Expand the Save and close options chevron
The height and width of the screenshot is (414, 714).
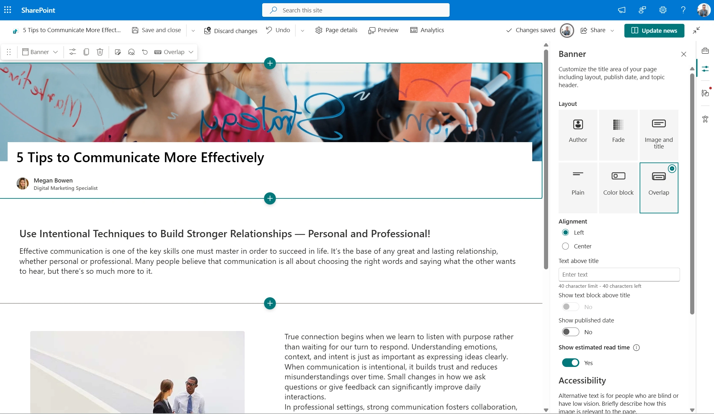pos(193,30)
